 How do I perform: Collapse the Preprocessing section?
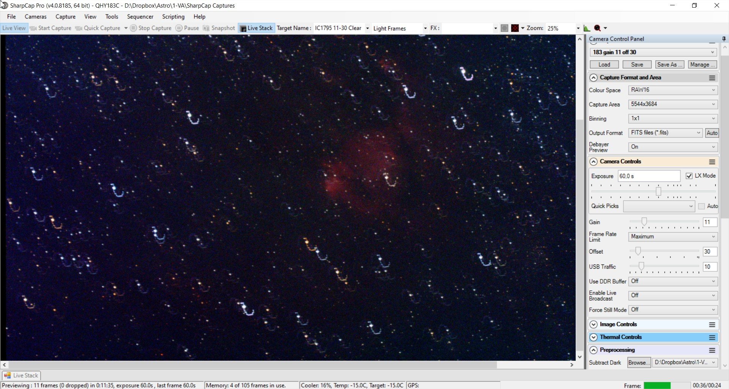click(593, 350)
